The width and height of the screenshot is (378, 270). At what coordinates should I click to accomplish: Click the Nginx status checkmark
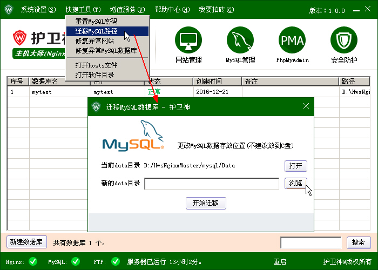tap(33, 261)
